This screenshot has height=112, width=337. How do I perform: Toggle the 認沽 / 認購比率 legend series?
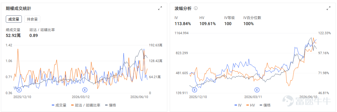(x=86, y=105)
